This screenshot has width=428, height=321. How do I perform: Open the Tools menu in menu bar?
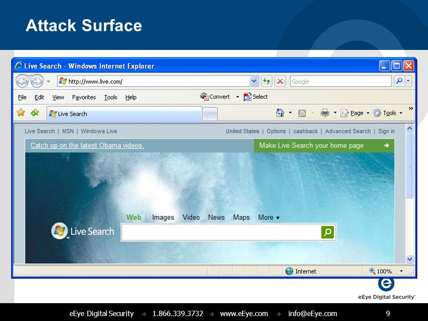(x=111, y=97)
